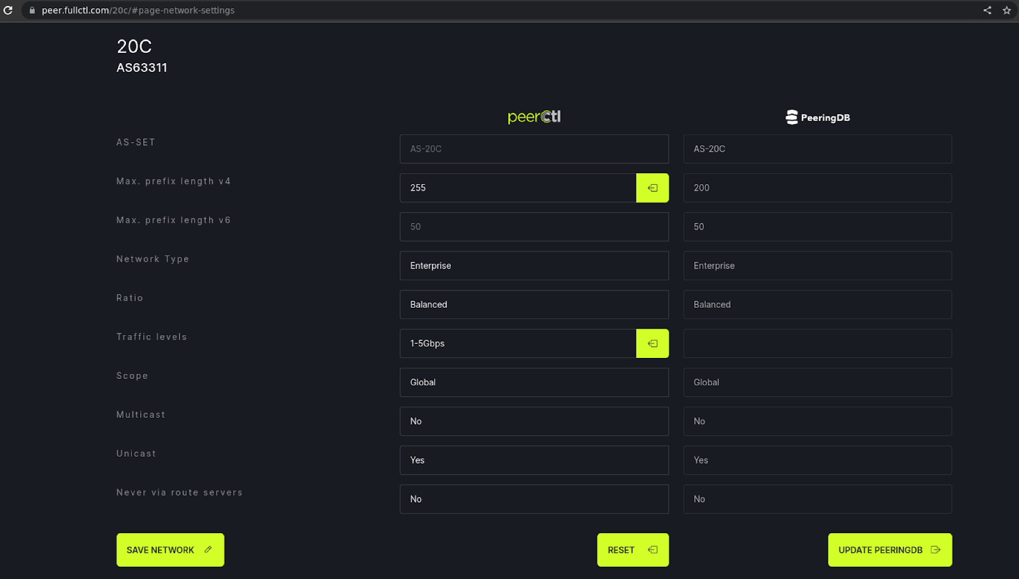Open the Unicast dropdown showing Yes
The image size is (1019, 579).
point(534,460)
